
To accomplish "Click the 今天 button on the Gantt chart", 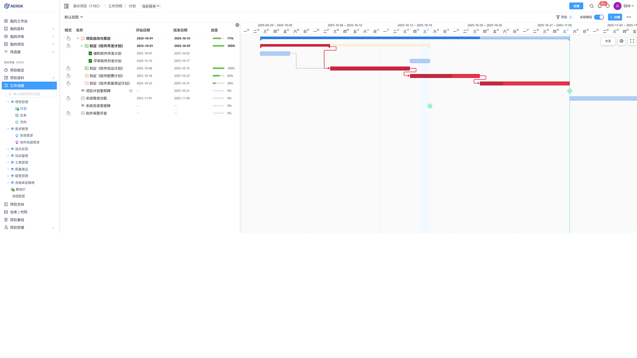I will (607, 41).
